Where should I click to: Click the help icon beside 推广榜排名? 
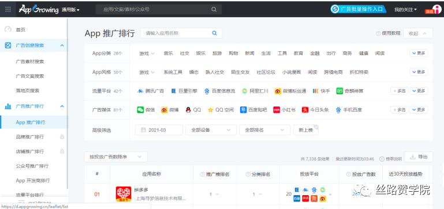coord(202,174)
